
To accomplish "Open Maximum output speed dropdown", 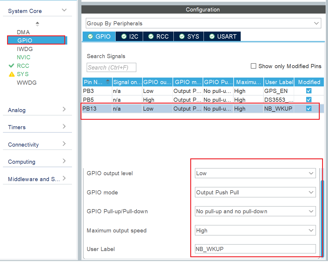I will [x=255, y=231].
